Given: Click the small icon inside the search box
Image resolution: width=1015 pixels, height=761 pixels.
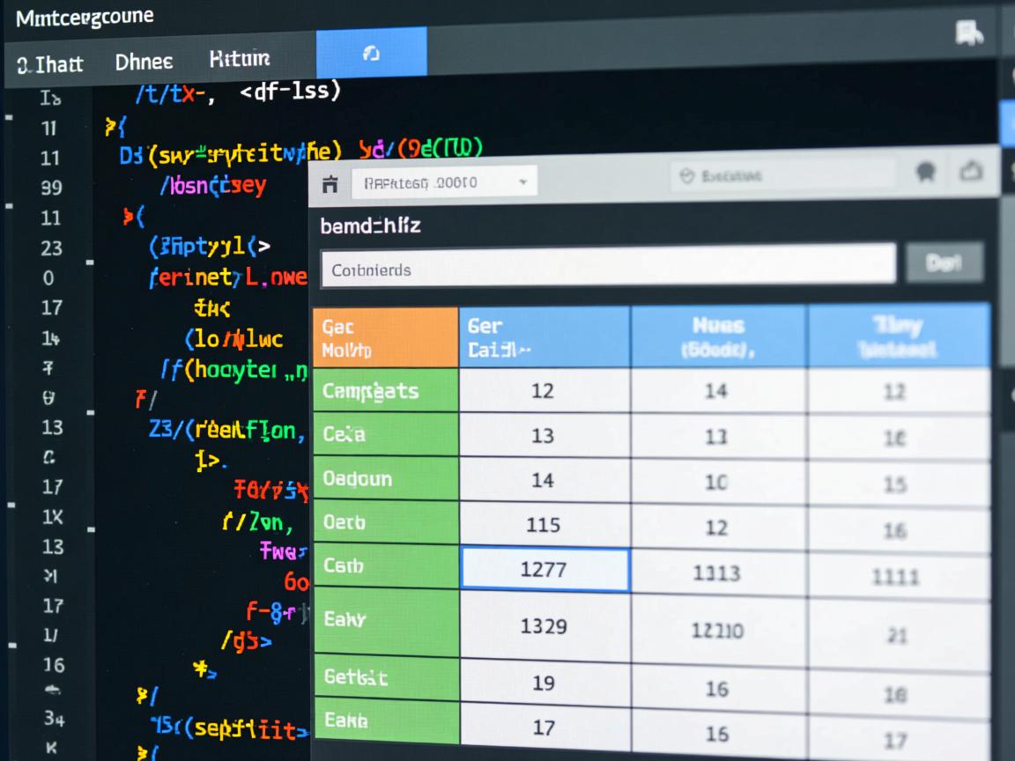Looking at the screenshot, I should point(688,177).
